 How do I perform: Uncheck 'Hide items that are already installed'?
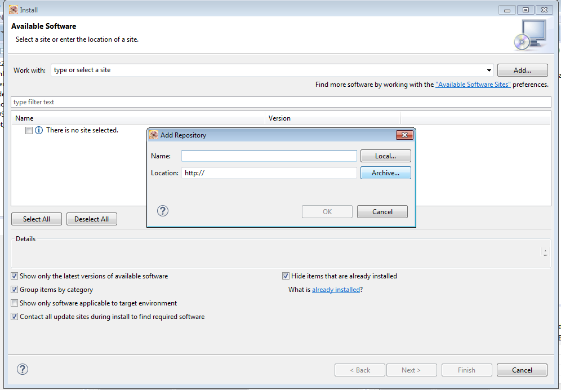tap(286, 276)
